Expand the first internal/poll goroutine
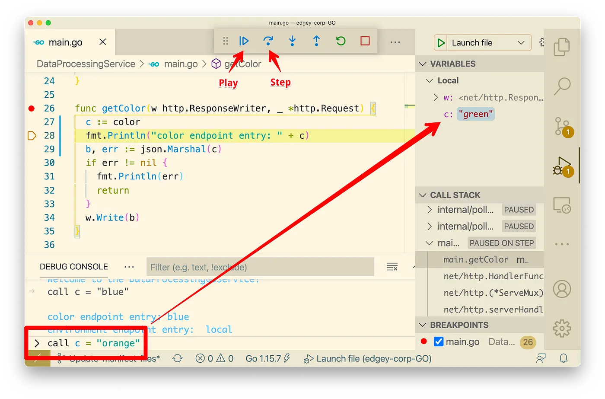 pos(429,210)
